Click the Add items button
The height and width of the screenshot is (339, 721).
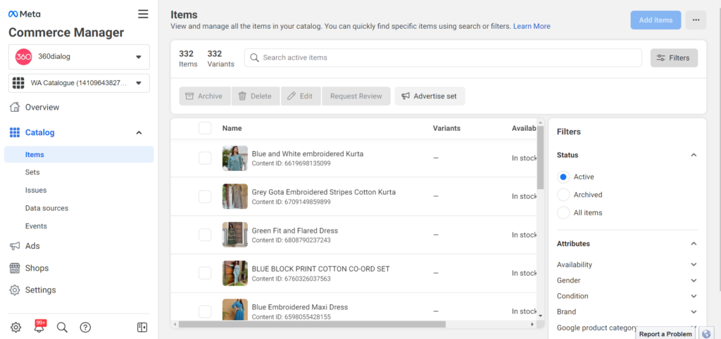pyautogui.click(x=656, y=20)
